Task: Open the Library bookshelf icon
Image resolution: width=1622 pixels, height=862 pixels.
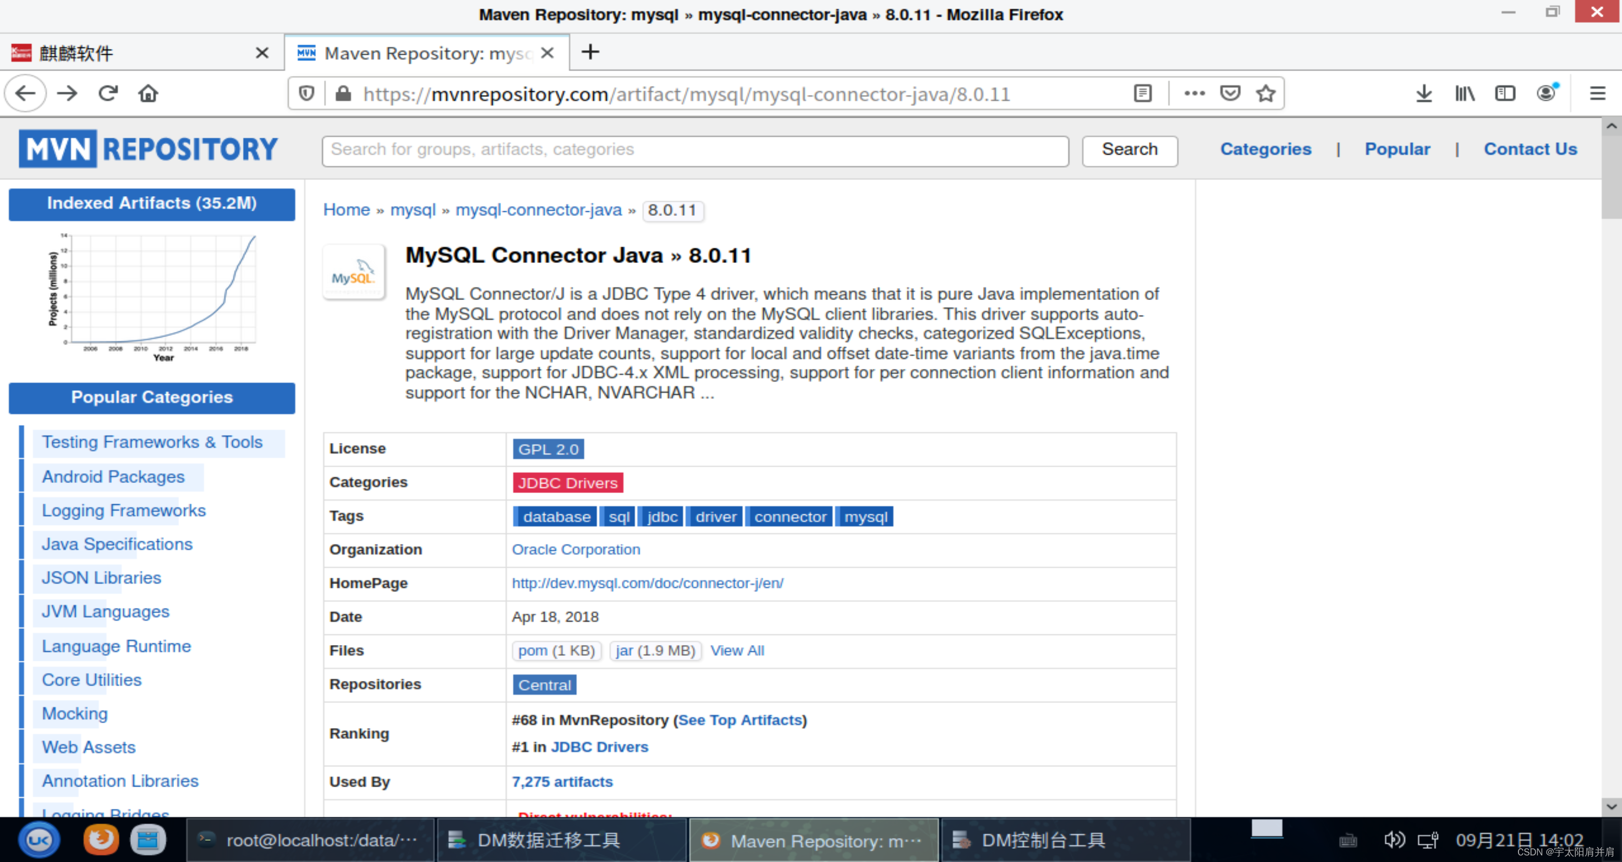Action: (1465, 94)
